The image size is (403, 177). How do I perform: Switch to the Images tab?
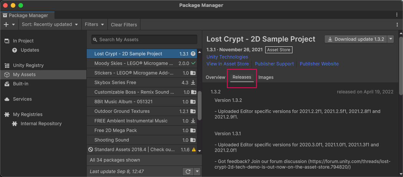coord(266,77)
